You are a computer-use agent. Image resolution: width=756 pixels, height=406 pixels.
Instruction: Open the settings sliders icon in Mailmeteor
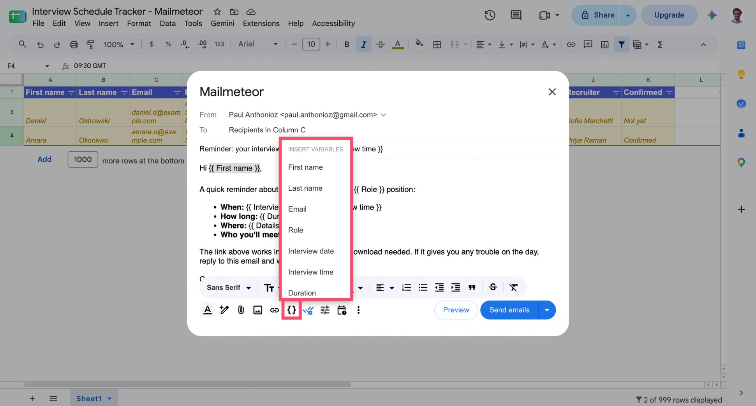click(x=325, y=310)
